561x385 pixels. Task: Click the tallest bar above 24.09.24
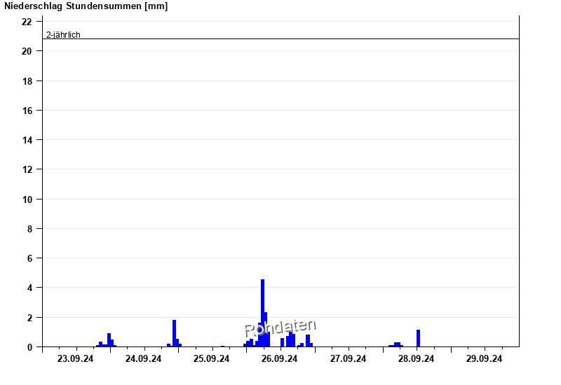pos(174,333)
